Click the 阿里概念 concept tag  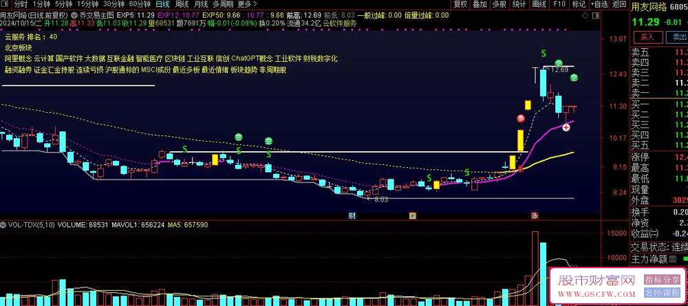(x=18, y=58)
